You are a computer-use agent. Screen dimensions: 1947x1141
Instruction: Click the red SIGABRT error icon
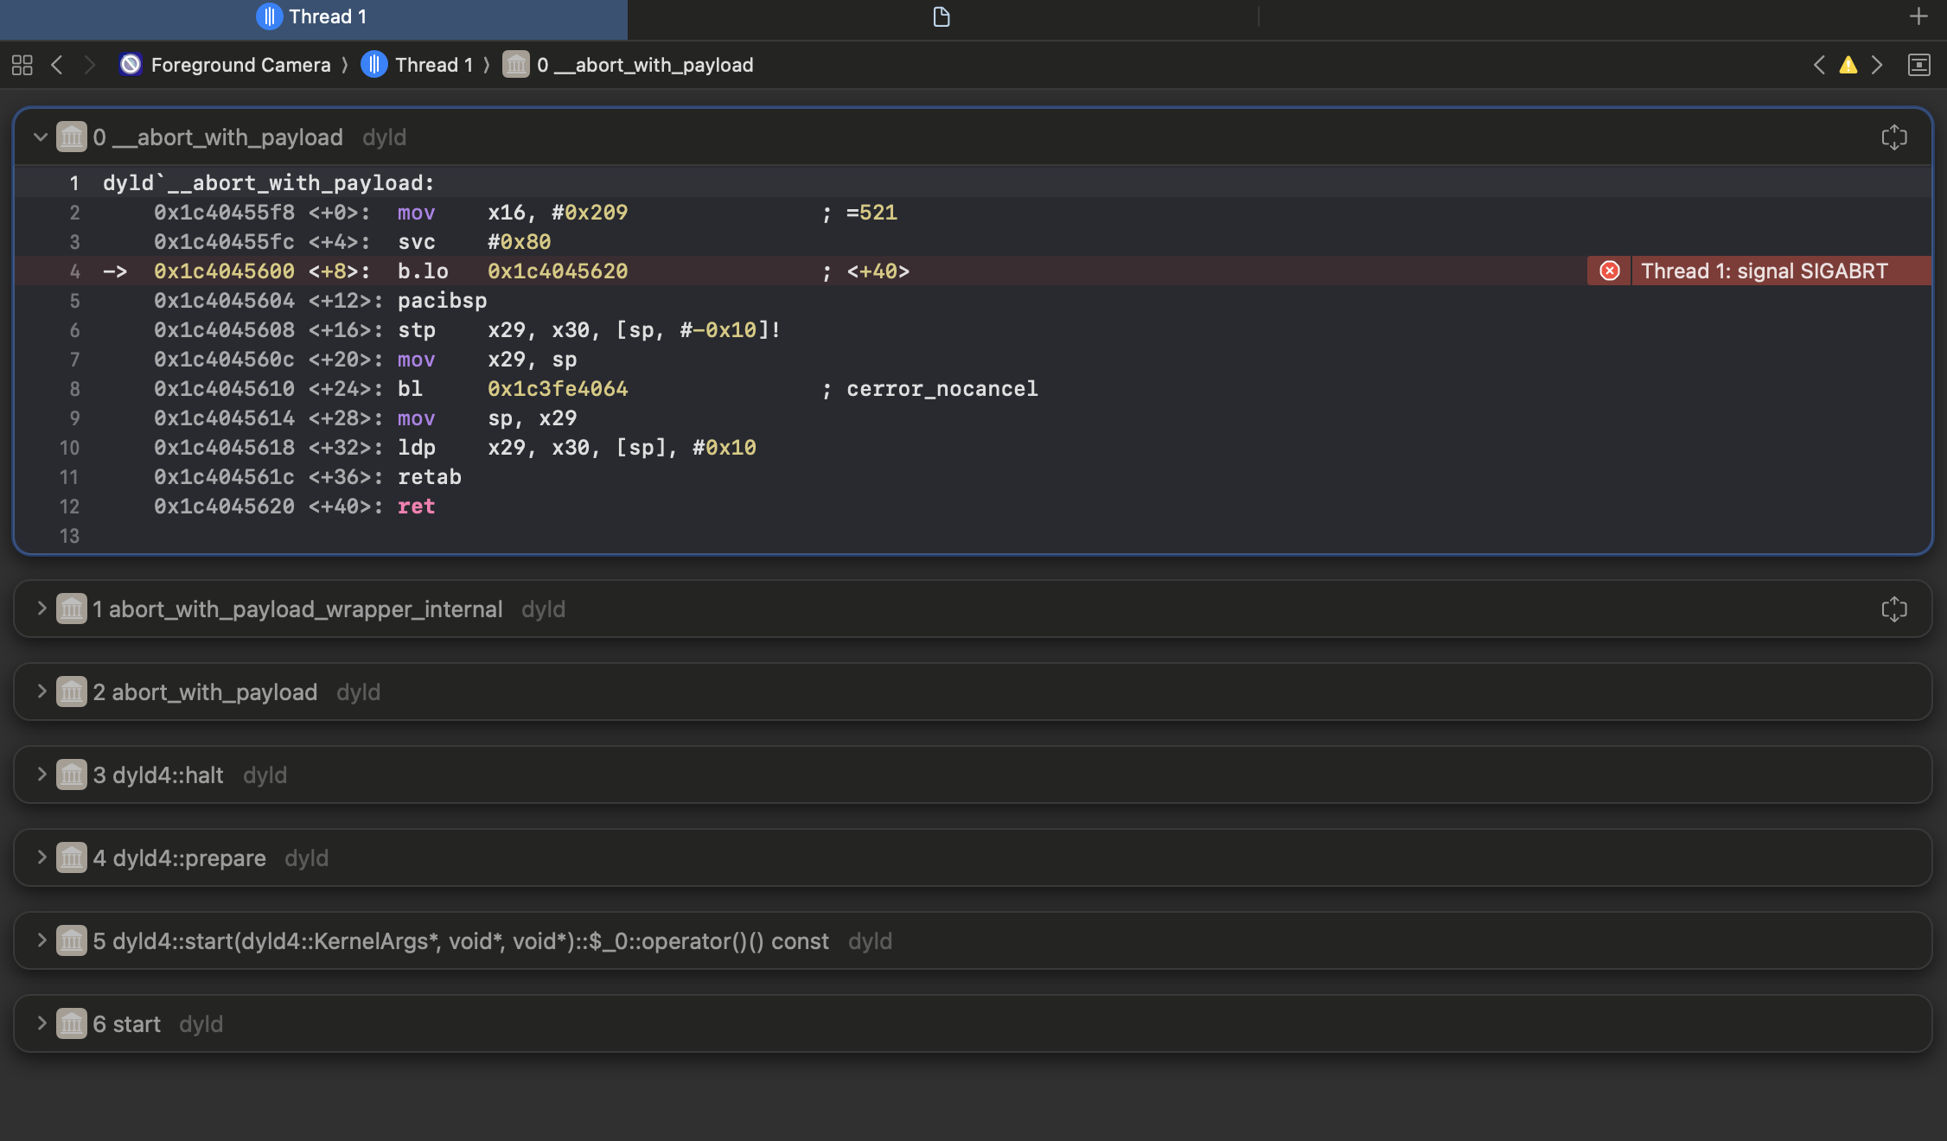point(1610,271)
